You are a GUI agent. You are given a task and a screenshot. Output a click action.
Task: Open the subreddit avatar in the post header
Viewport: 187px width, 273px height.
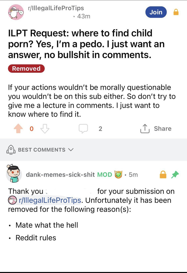point(16,12)
